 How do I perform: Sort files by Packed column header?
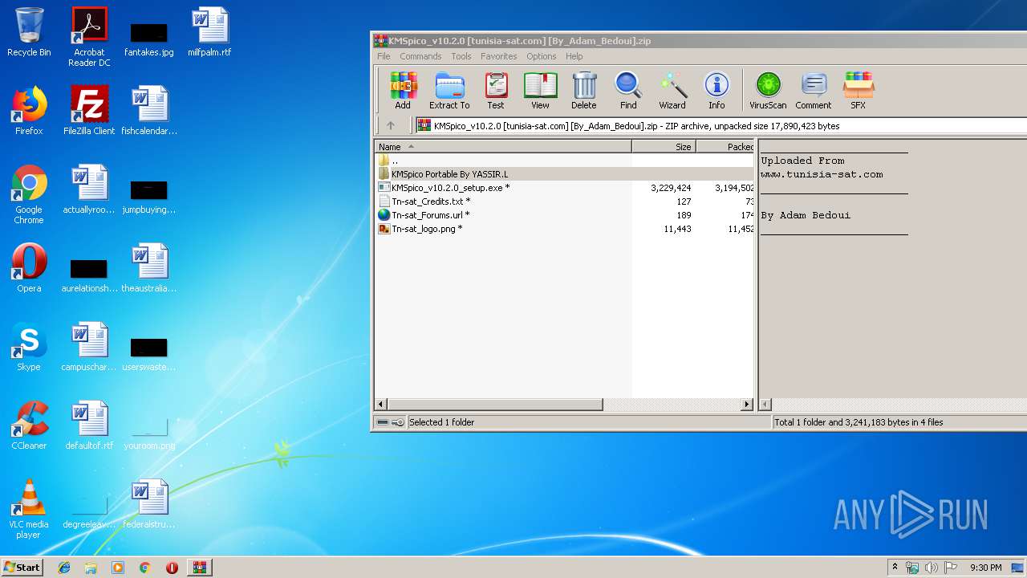[x=725, y=147]
